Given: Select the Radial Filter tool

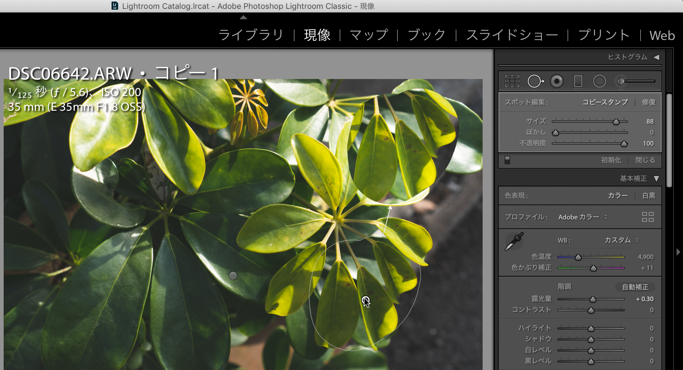Looking at the screenshot, I should (x=599, y=81).
